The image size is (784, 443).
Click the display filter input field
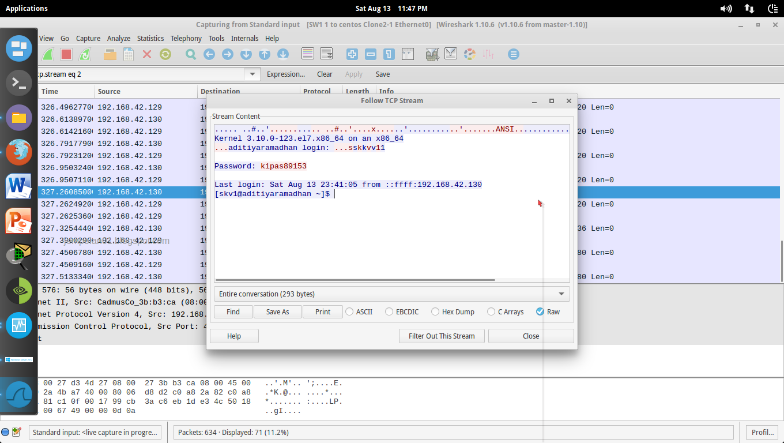[x=141, y=74]
